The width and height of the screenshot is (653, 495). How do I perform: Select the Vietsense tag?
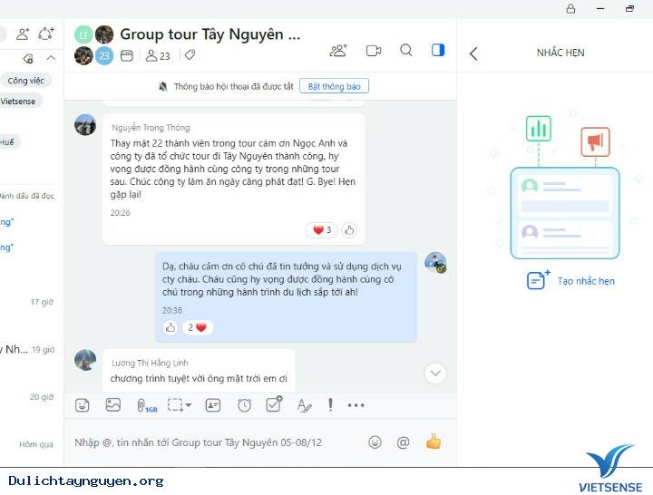(x=19, y=102)
